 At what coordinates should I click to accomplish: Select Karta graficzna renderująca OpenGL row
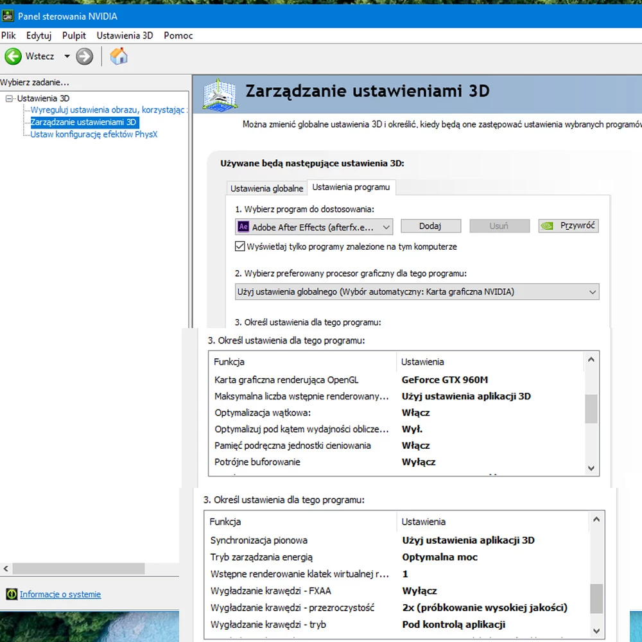point(396,379)
